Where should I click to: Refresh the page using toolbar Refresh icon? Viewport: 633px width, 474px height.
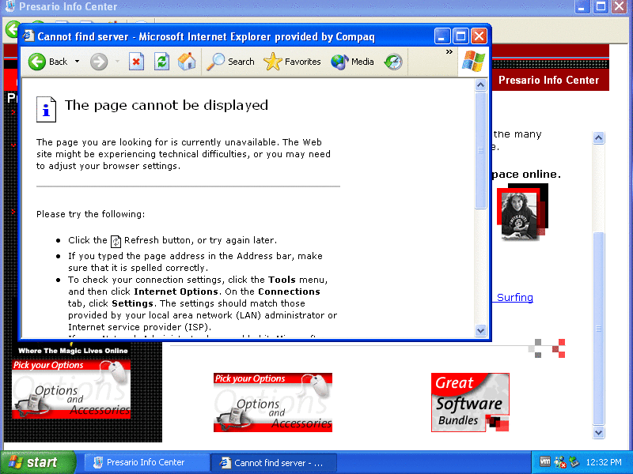coord(161,62)
